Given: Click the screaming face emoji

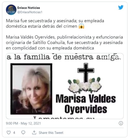Looking at the screenshot, I should [x=81, y=26].
